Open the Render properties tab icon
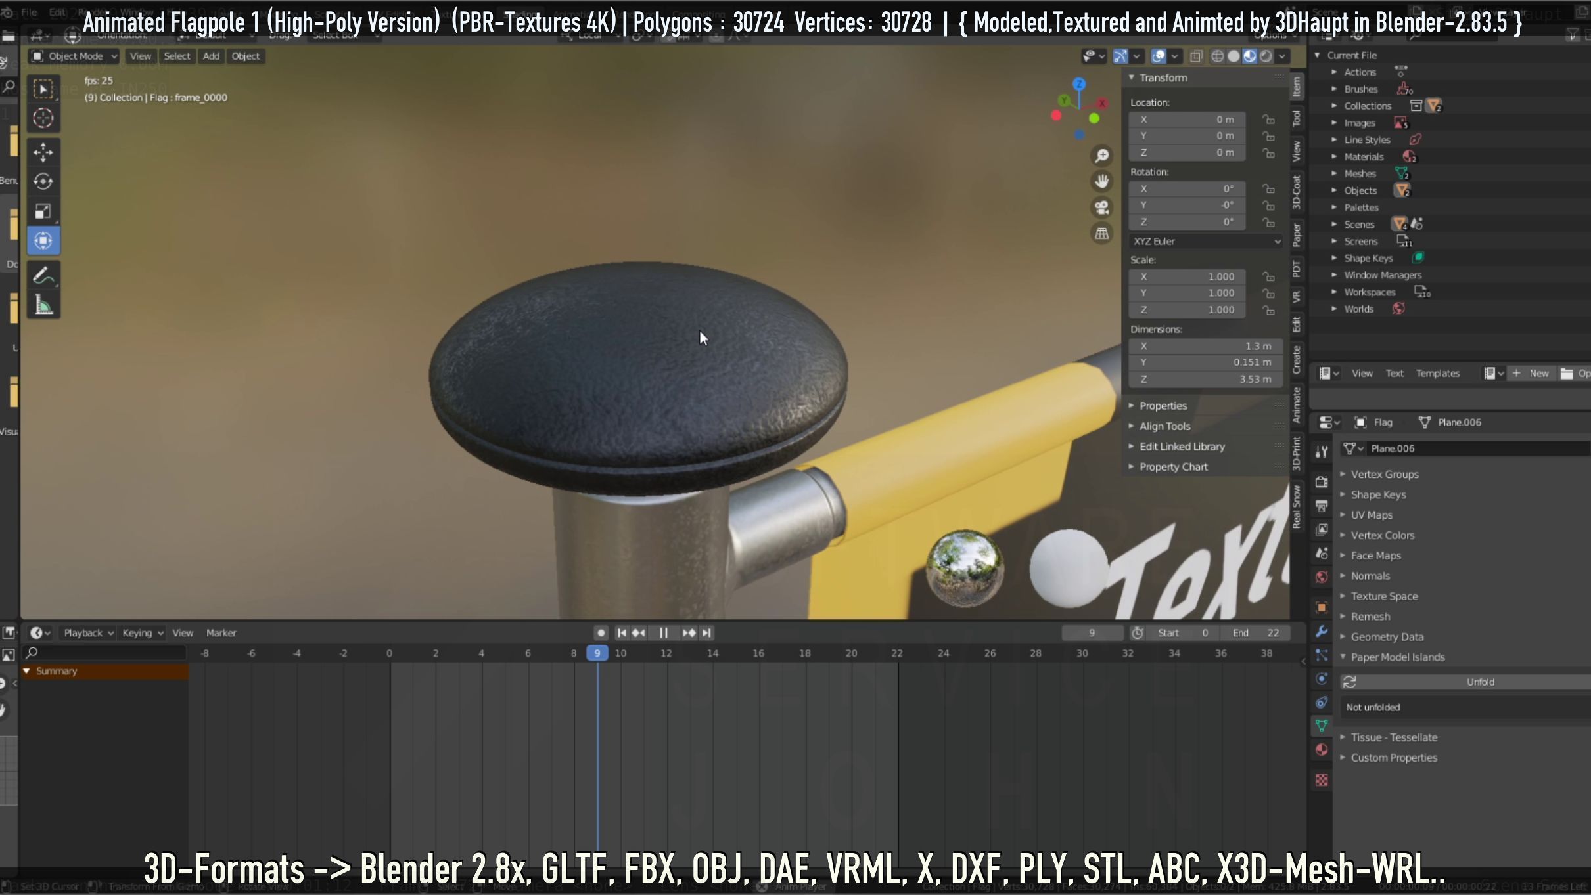The image size is (1591, 895). tap(1322, 482)
